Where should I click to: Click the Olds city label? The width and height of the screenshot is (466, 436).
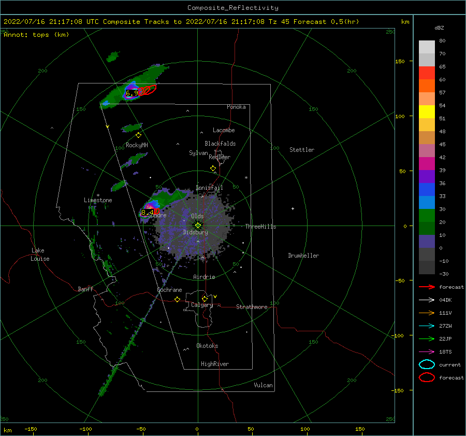point(197,216)
